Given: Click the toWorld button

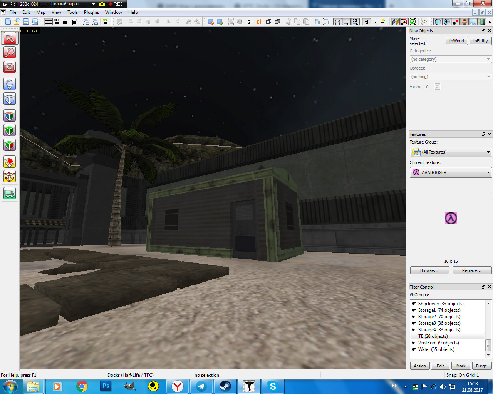Looking at the screenshot, I should pyautogui.click(x=456, y=41).
